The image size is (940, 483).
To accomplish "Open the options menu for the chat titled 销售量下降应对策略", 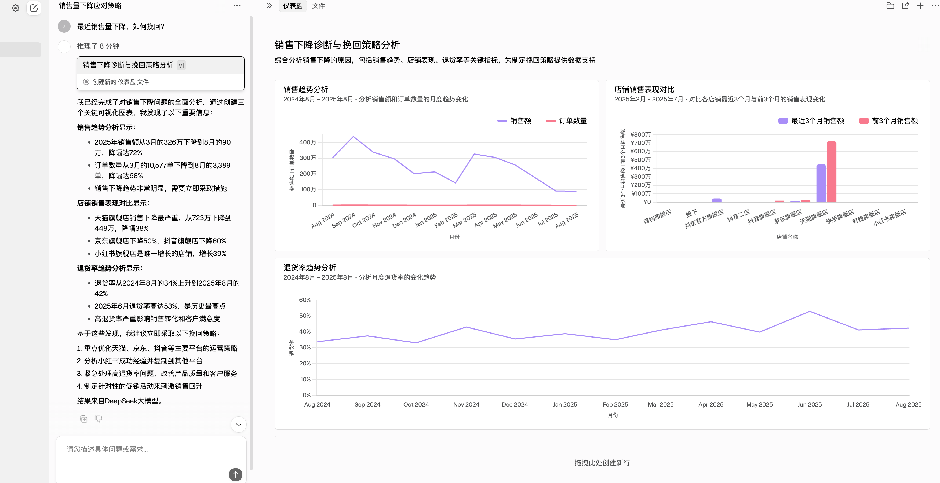I will [x=237, y=5].
